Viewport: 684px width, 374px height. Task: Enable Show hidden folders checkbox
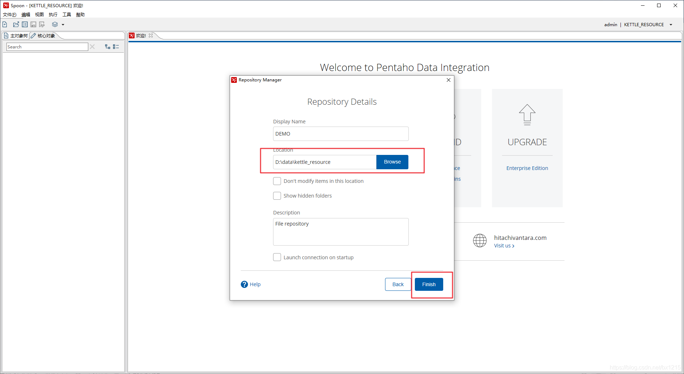pyautogui.click(x=277, y=196)
